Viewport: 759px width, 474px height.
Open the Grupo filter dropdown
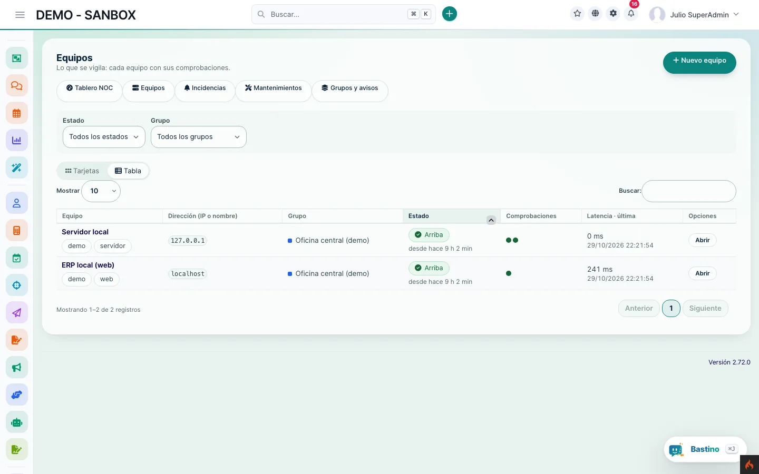tap(199, 137)
